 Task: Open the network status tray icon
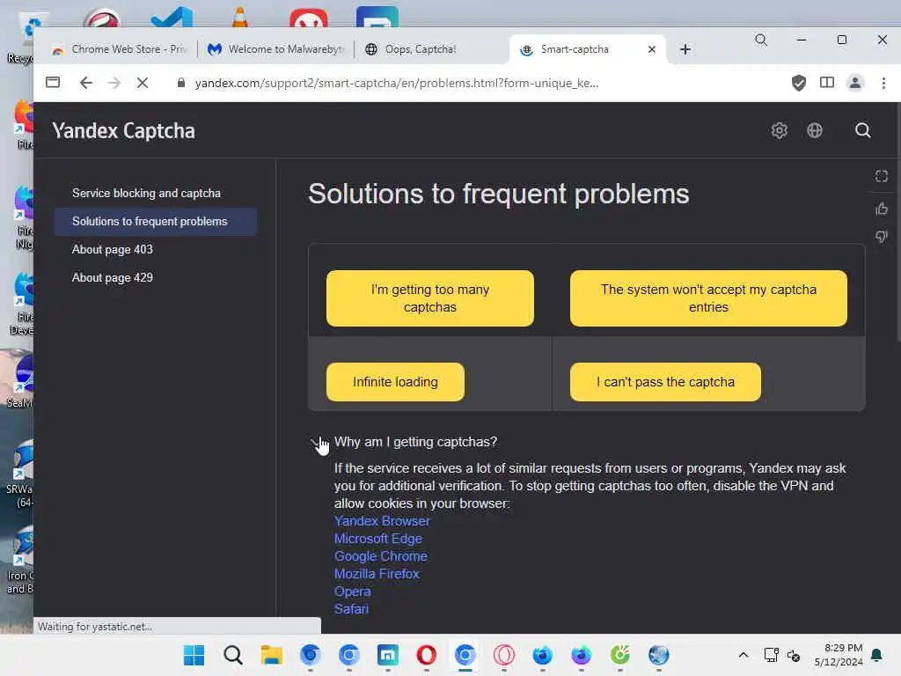pyautogui.click(x=771, y=655)
